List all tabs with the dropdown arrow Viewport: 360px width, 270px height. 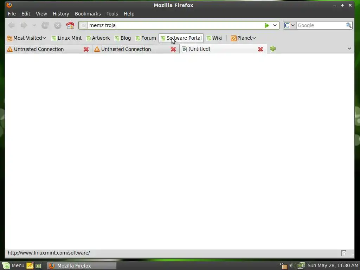pyautogui.click(x=349, y=49)
